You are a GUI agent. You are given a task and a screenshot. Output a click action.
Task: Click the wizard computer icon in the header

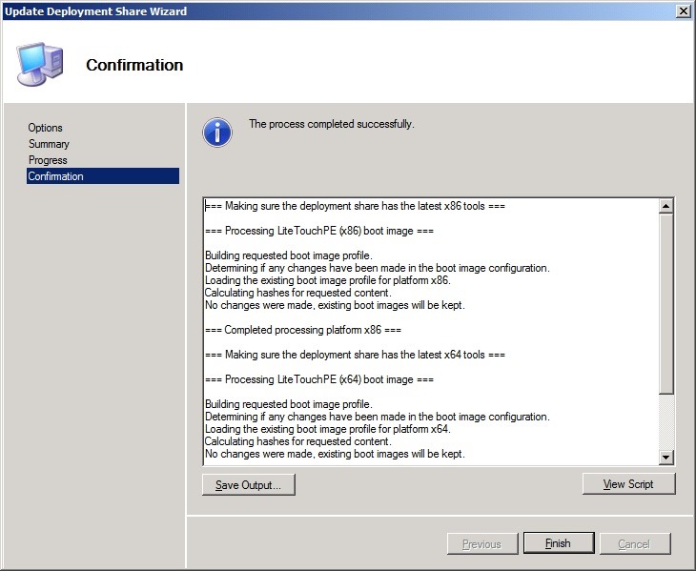click(x=41, y=64)
